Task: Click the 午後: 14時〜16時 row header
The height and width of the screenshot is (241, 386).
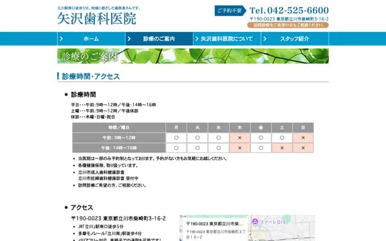Action: click(x=119, y=148)
